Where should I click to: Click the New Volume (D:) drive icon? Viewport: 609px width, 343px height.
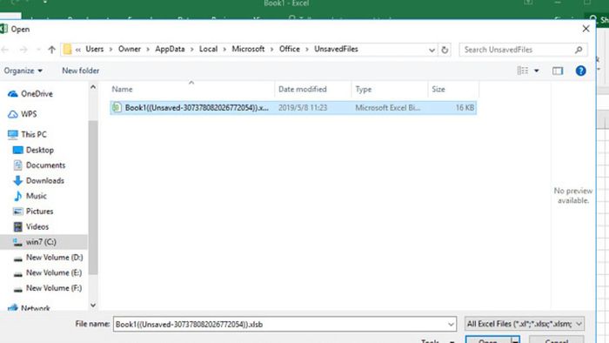18,259
